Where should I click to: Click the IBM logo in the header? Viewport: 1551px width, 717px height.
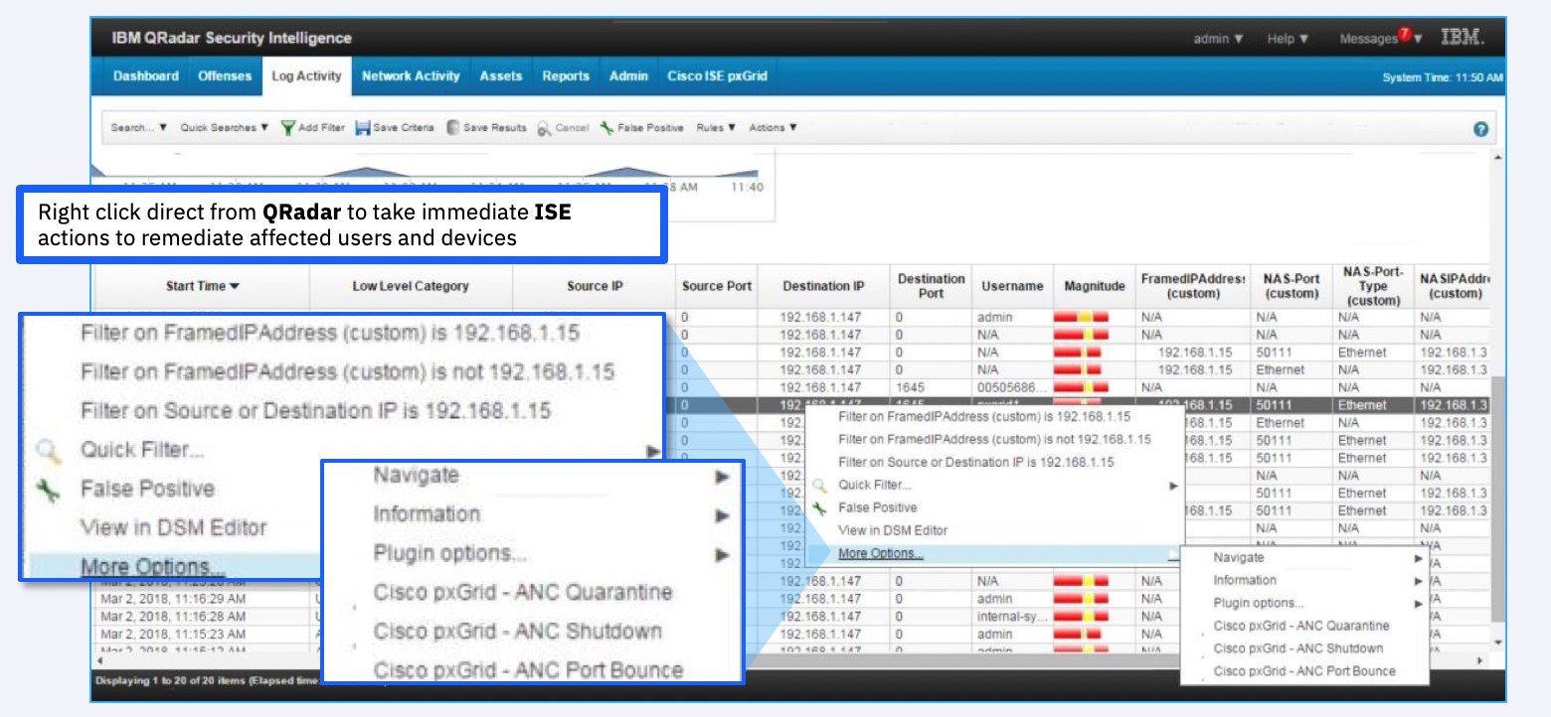(1463, 38)
